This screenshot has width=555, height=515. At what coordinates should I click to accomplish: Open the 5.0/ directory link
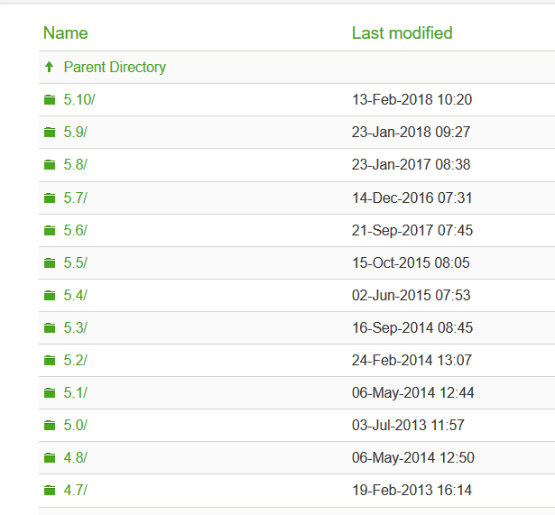click(76, 426)
